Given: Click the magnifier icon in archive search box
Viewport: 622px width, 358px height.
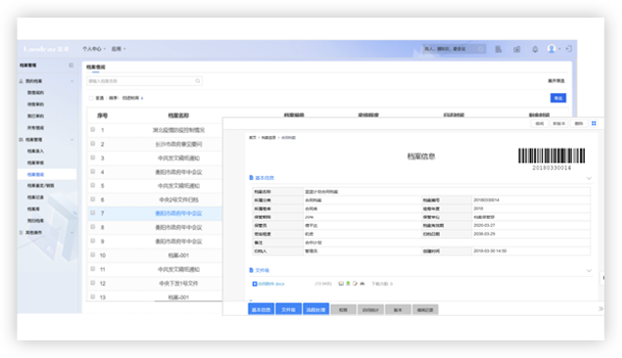Looking at the screenshot, I should coord(198,81).
